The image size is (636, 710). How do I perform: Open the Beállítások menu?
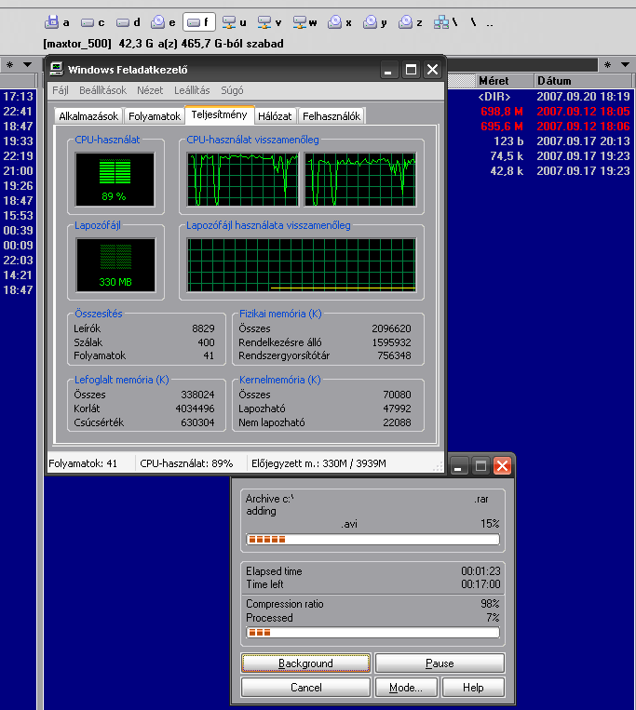pyautogui.click(x=102, y=90)
